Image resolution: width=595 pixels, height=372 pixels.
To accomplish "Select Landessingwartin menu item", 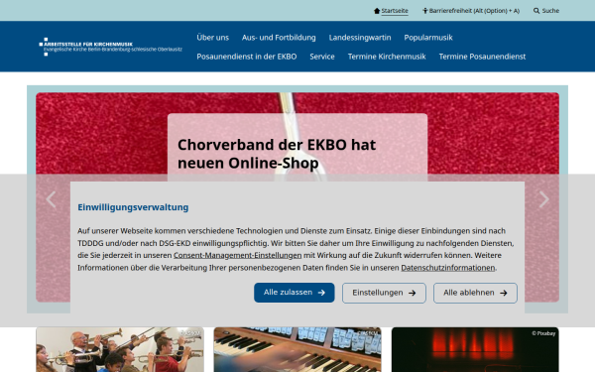I will coord(360,38).
